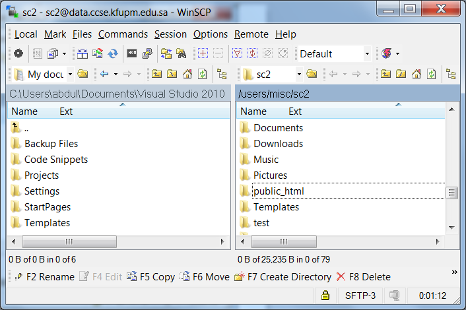This screenshot has width=466, height=310.
Task: Toggle the local directory tree view
Action: [x=222, y=74]
